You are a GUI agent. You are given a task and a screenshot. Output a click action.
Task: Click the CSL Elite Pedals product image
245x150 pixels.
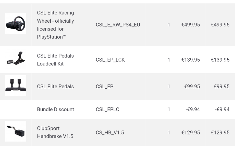click(16, 86)
